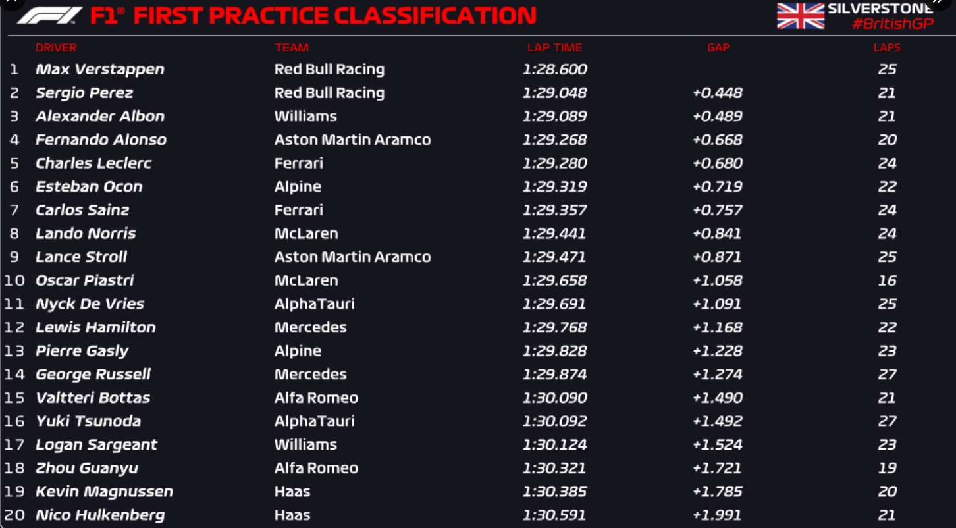
Task: Click Alexander Albon's Williams team entry
Action: pos(306,116)
